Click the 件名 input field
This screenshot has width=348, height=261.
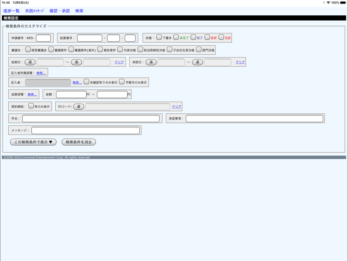click(91, 119)
